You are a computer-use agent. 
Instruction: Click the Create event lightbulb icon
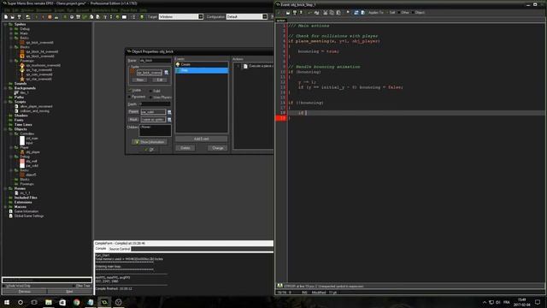coord(178,65)
